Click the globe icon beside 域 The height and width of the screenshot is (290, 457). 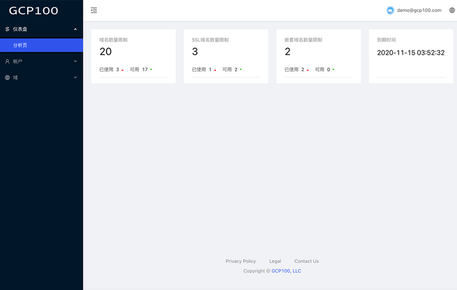[x=7, y=78]
